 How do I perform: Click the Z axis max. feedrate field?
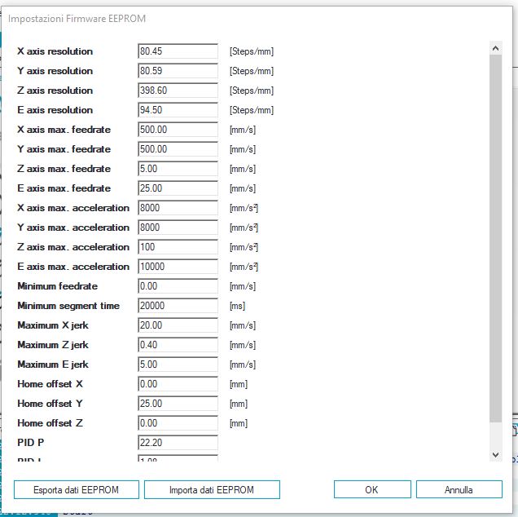coord(178,169)
